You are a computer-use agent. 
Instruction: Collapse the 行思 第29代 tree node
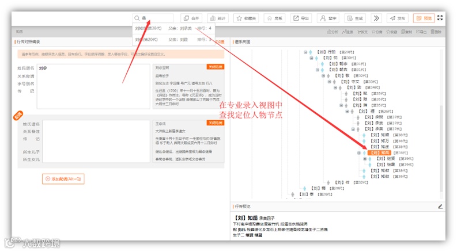coord(305,52)
